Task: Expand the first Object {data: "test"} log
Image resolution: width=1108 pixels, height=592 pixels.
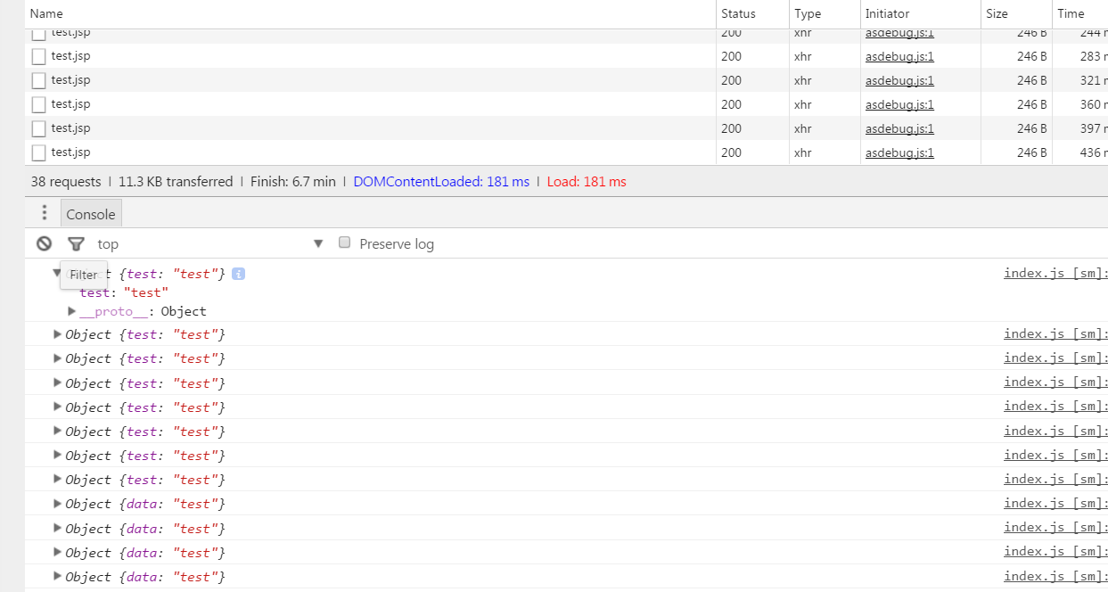Action: click(58, 504)
